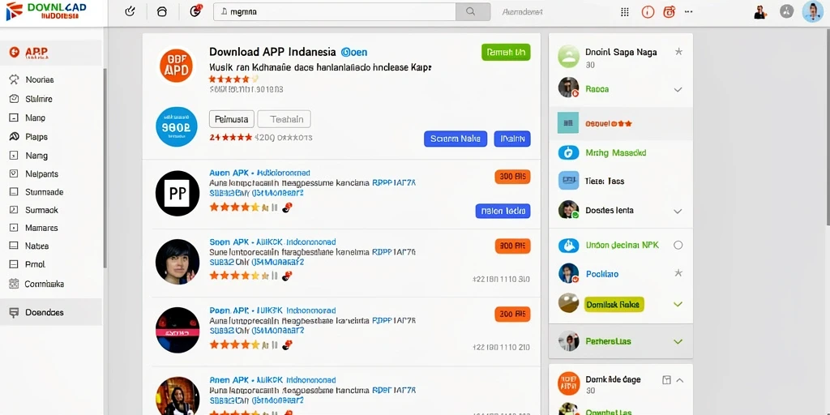
Task: Click the blue 9802 circle icon
Action: point(177,126)
